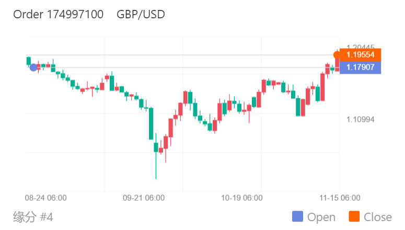Viewport: 405px width, 230px height.
Task: Click the 缘分 #4 label
Action: coord(33,216)
